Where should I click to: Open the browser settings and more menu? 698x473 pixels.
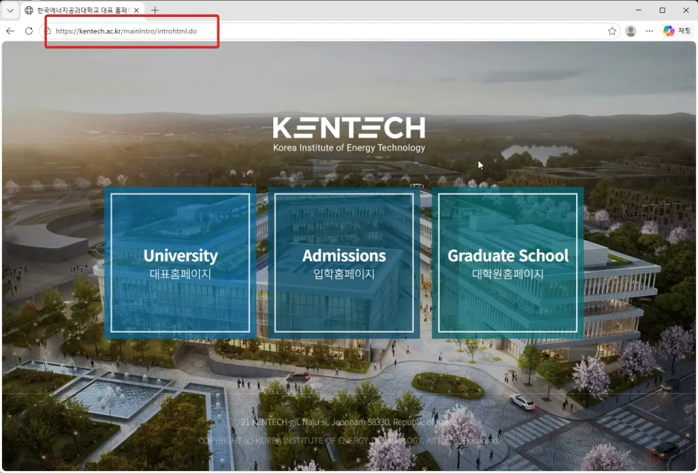[x=650, y=31]
